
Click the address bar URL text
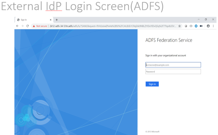[110, 26]
